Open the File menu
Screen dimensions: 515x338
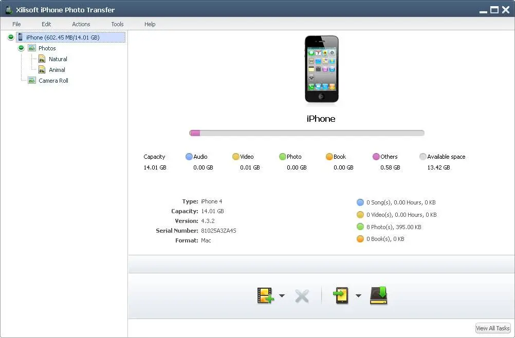click(16, 24)
